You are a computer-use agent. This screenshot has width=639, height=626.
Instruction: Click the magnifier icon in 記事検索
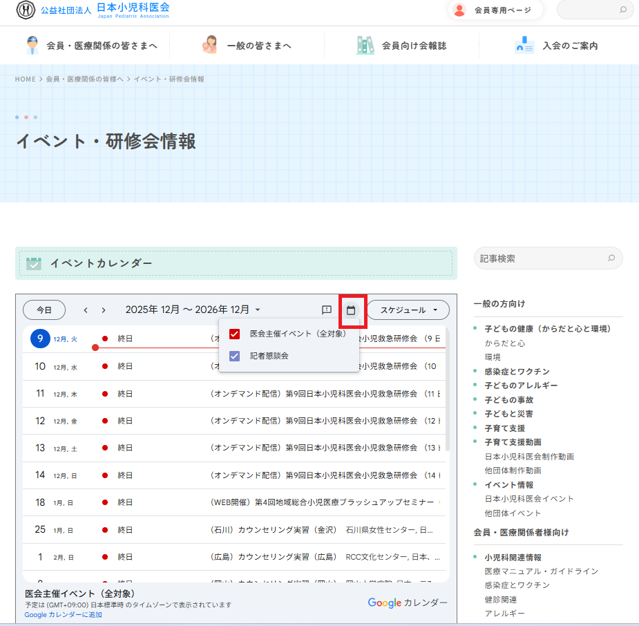pos(611,258)
